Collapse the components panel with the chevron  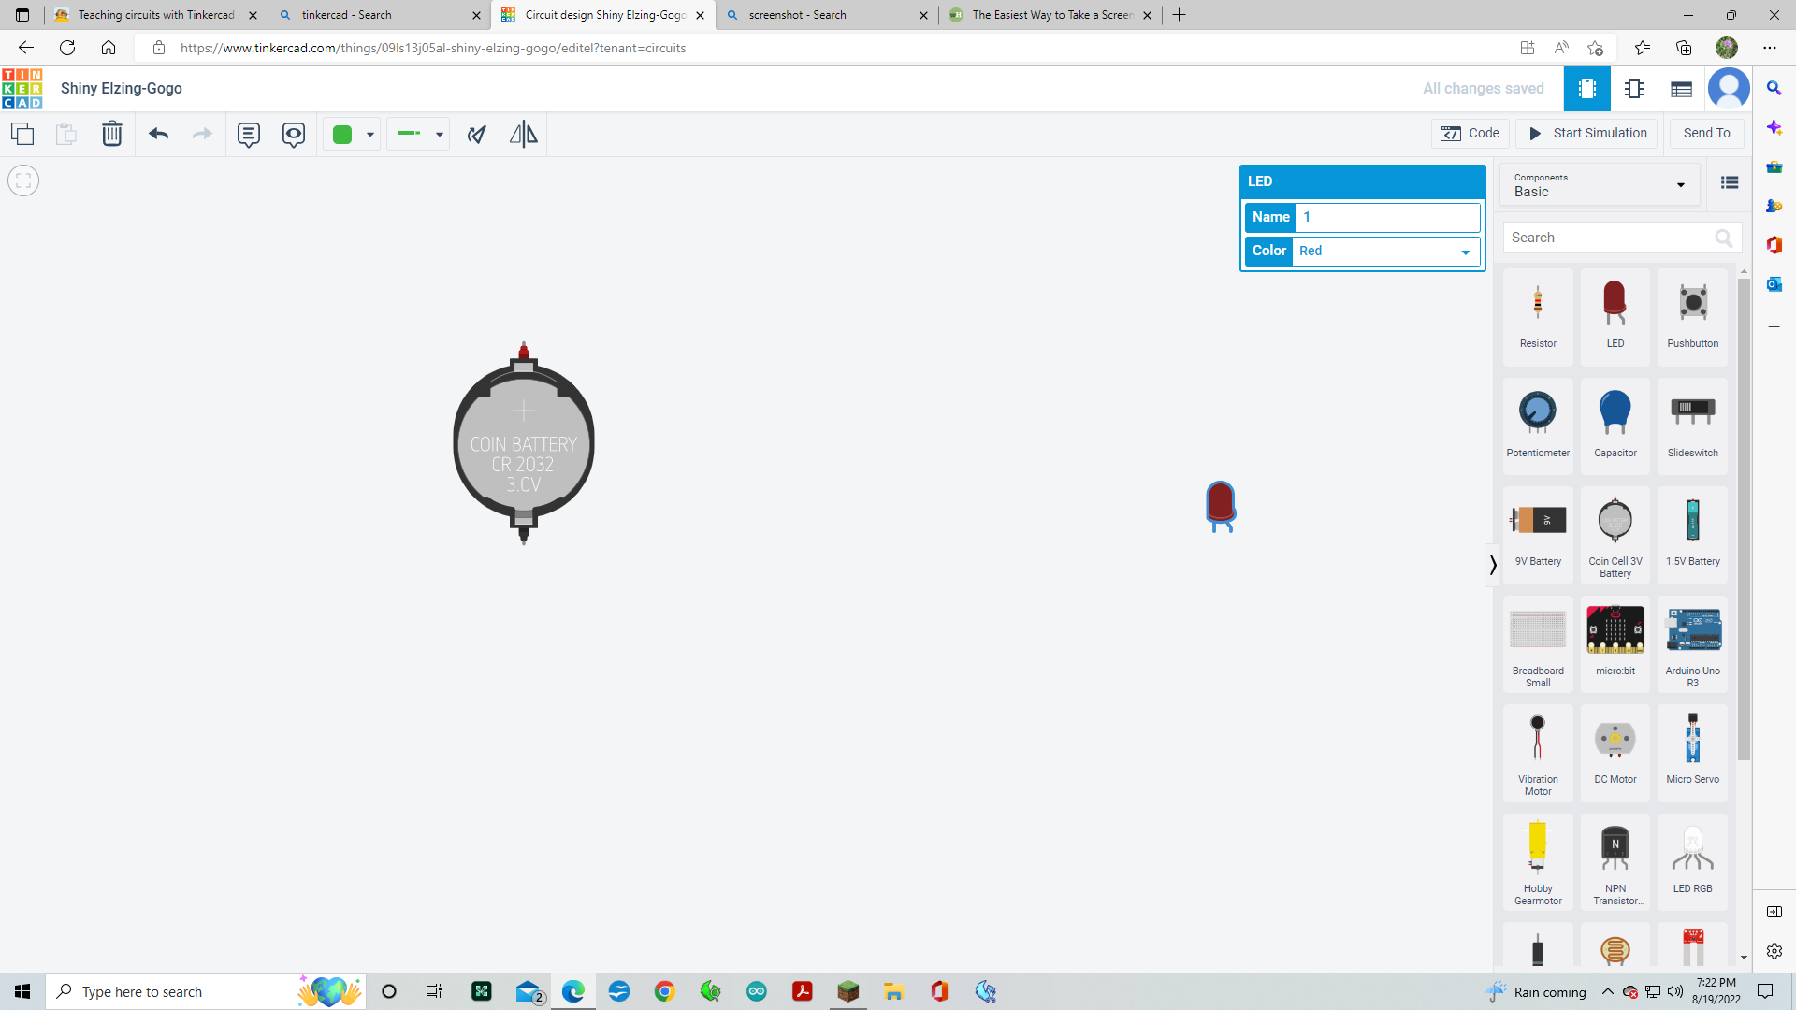point(1491,565)
